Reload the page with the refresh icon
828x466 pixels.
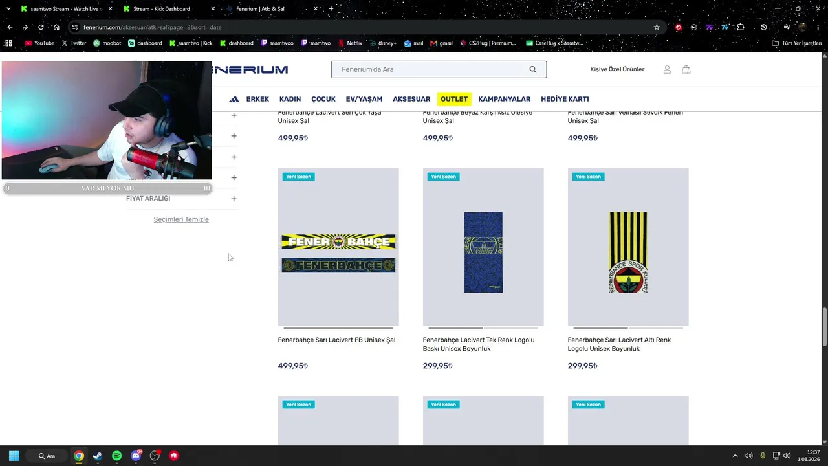[41, 27]
